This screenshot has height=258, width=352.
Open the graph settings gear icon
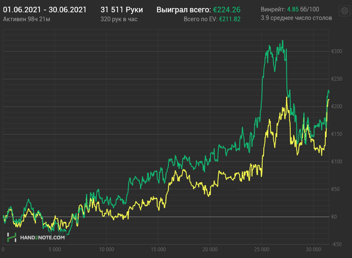pyautogui.click(x=344, y=11)
